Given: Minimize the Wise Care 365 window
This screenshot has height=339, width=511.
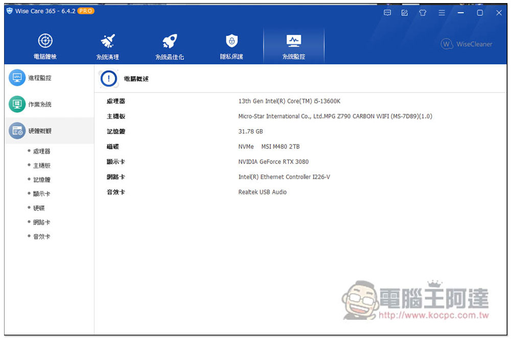Looking at the screenshot, I should (460, 13).
